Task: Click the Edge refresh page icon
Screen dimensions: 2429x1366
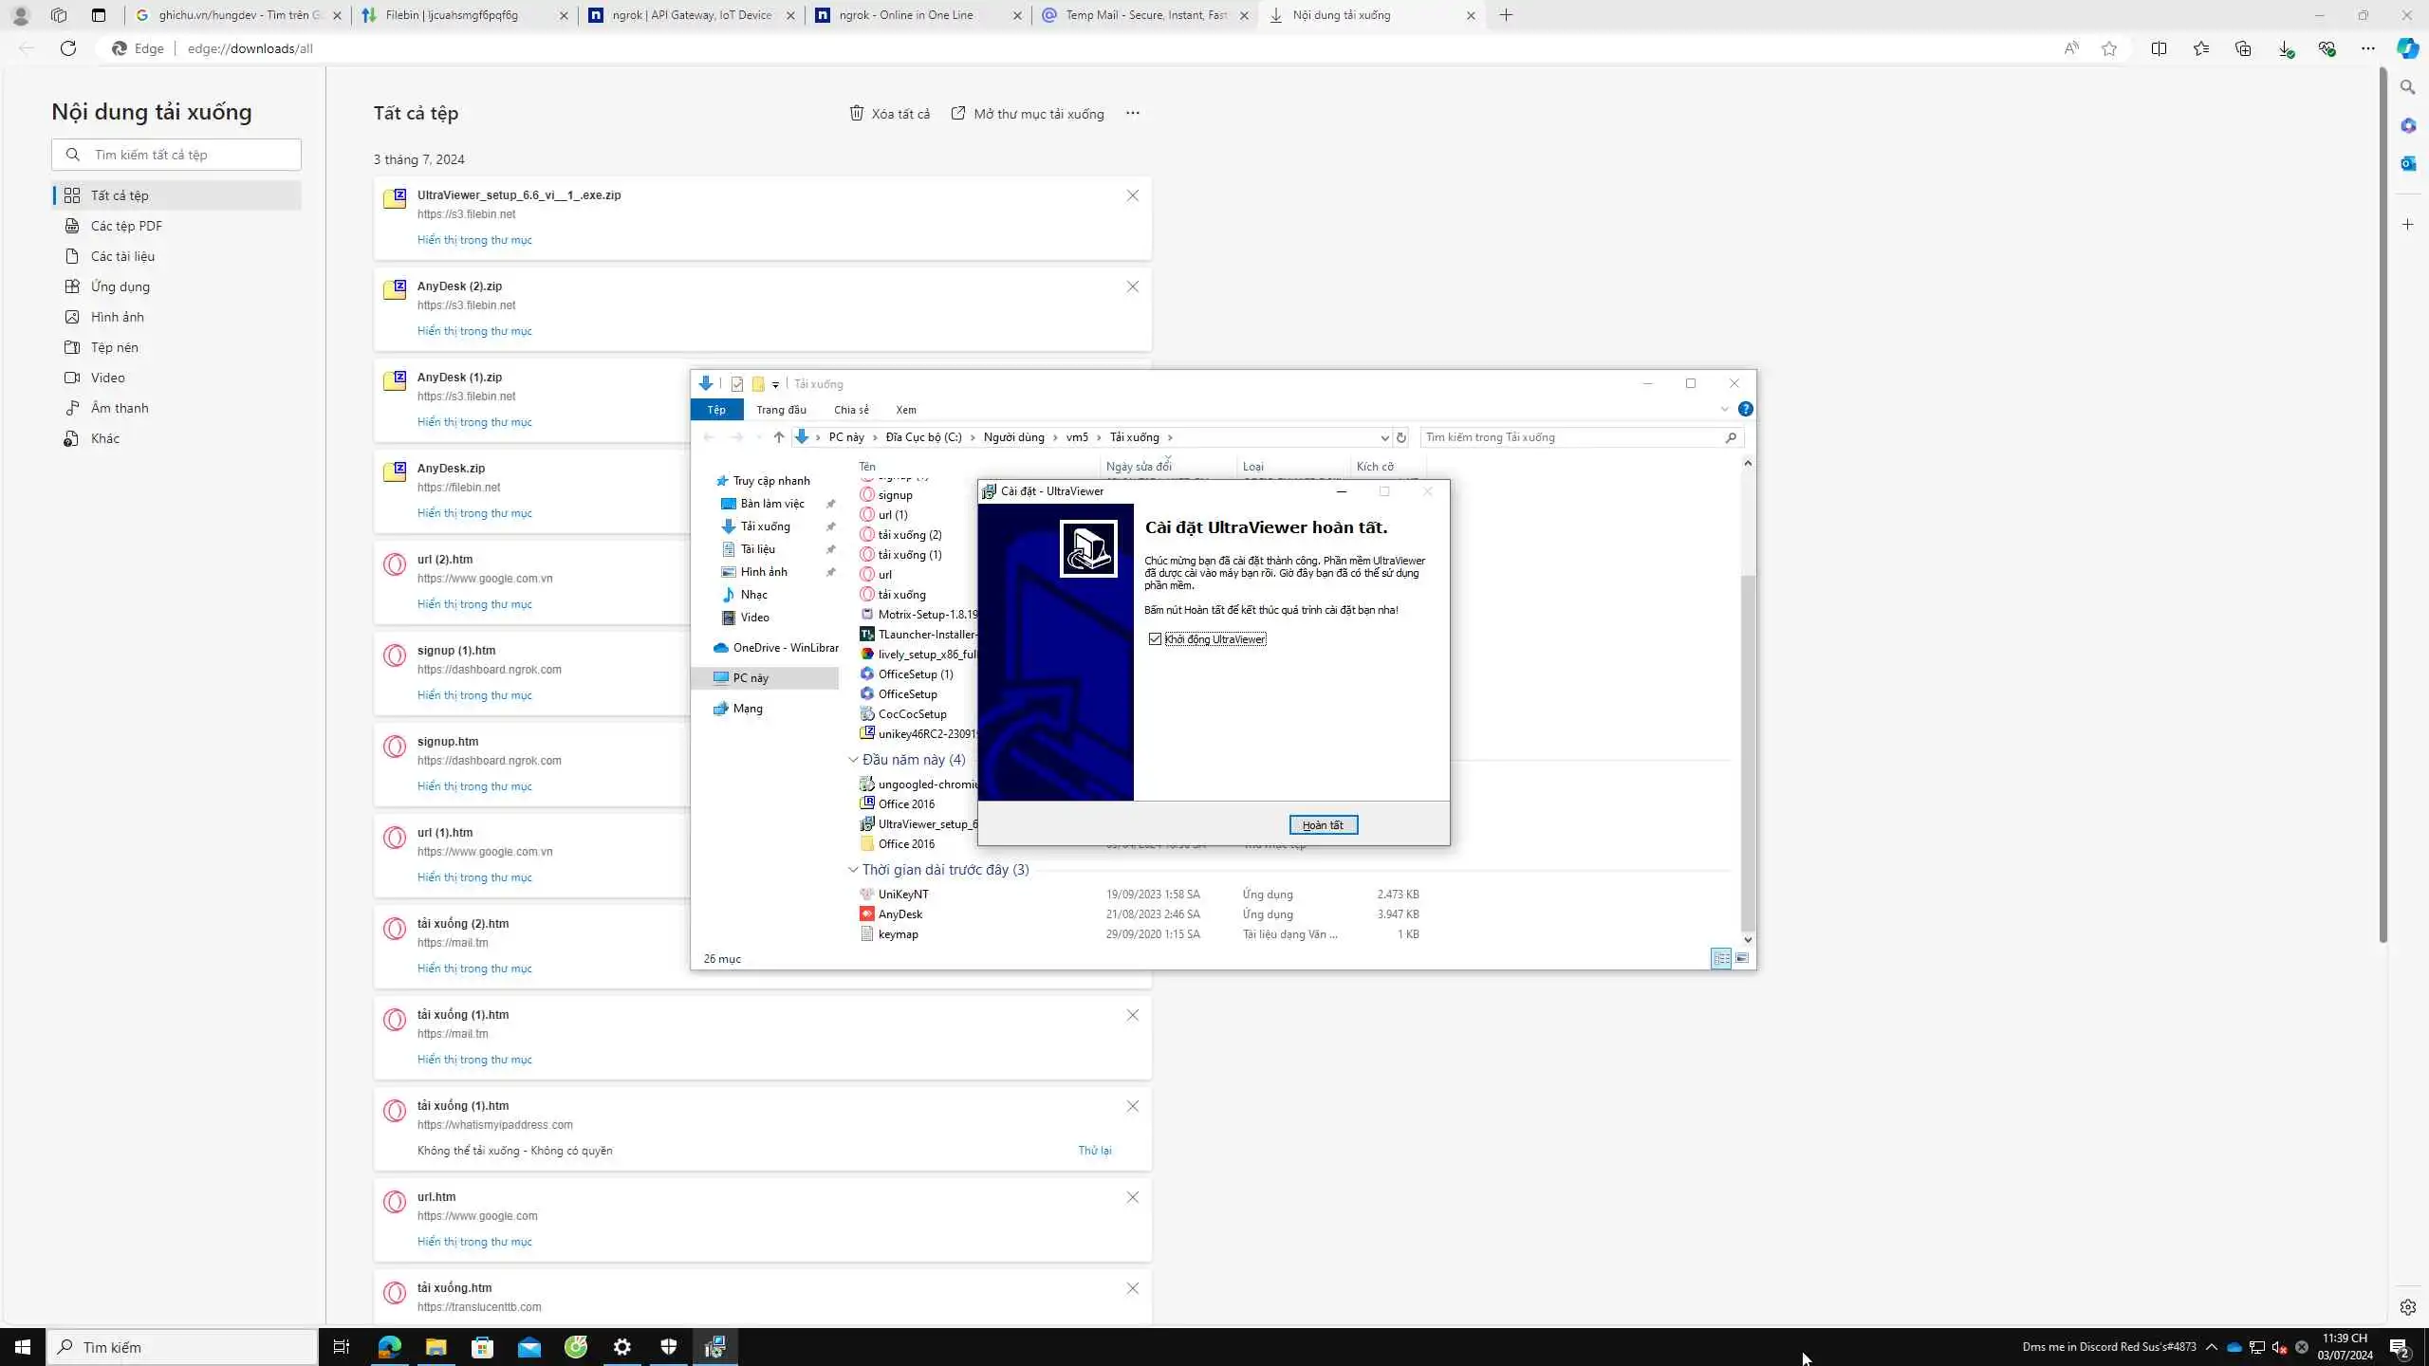Action: pyautogui.click(x=68, y=48)
